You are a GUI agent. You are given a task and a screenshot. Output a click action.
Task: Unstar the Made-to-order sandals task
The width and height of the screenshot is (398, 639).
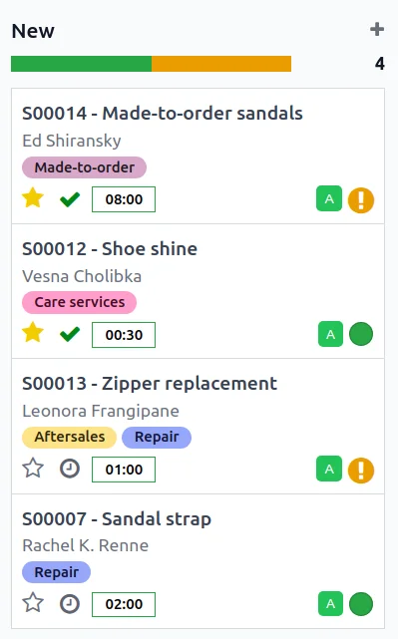(33, 197)
